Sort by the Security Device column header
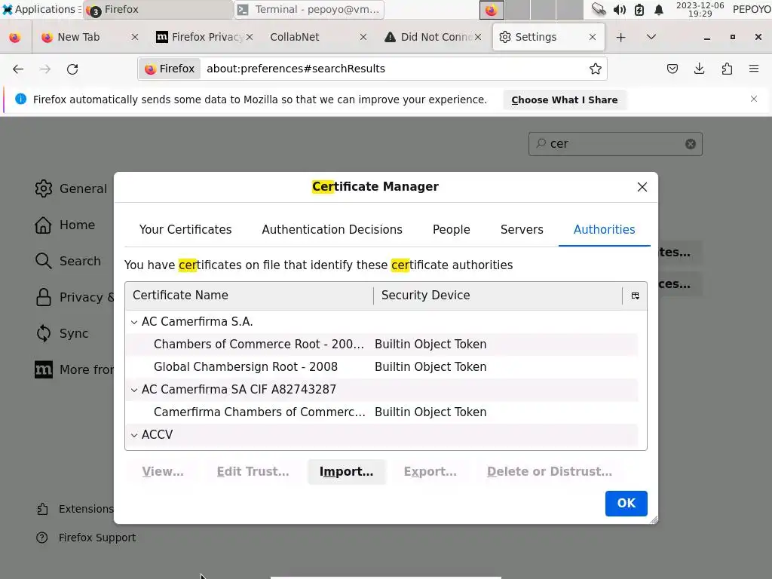Viewport: 772px width, 579px height. pos(498,296)
